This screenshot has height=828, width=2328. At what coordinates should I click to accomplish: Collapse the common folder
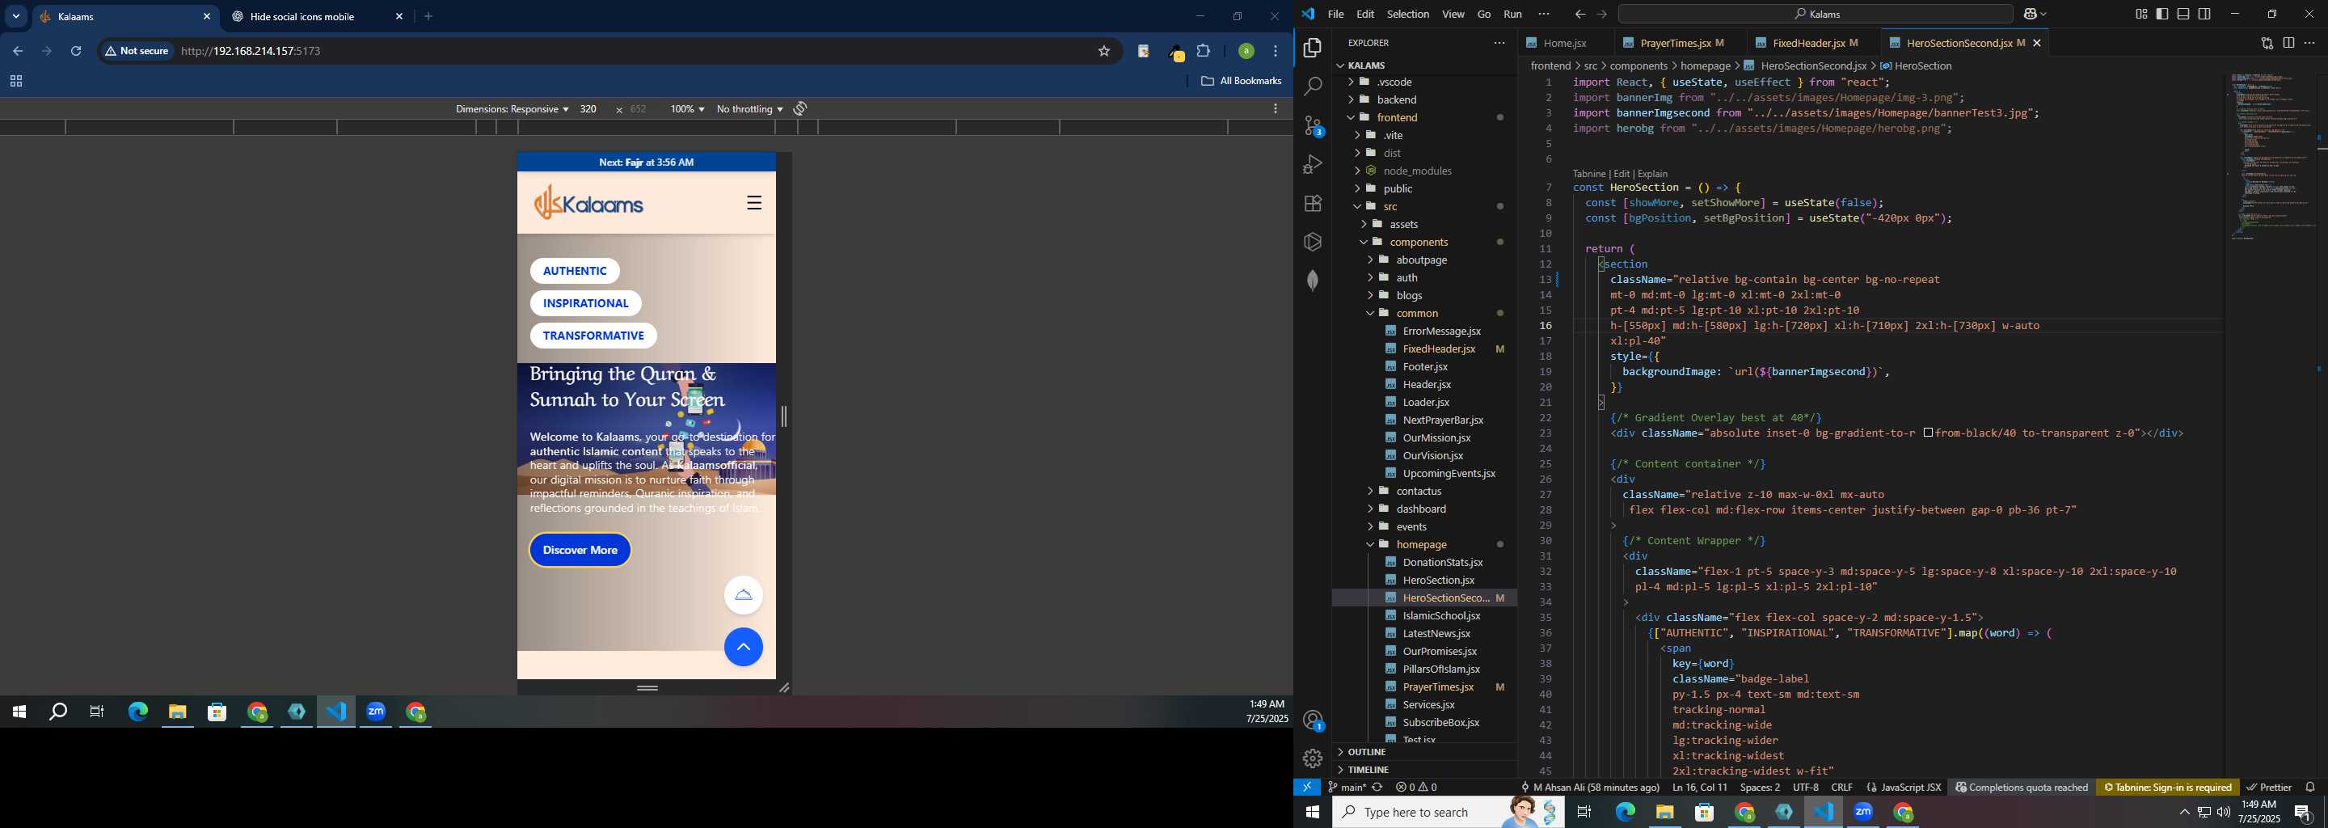coord(1423,313)
